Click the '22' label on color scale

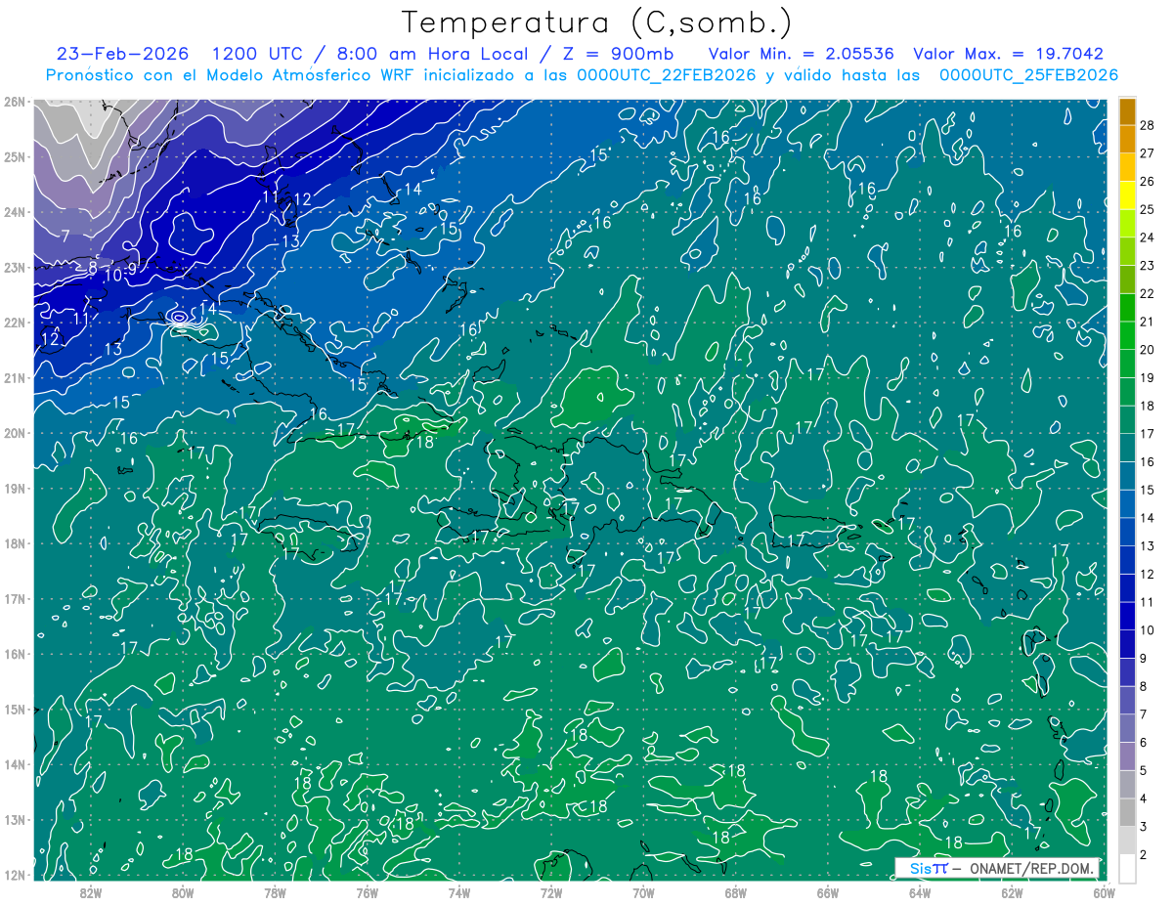click(x=1147, y=293)
